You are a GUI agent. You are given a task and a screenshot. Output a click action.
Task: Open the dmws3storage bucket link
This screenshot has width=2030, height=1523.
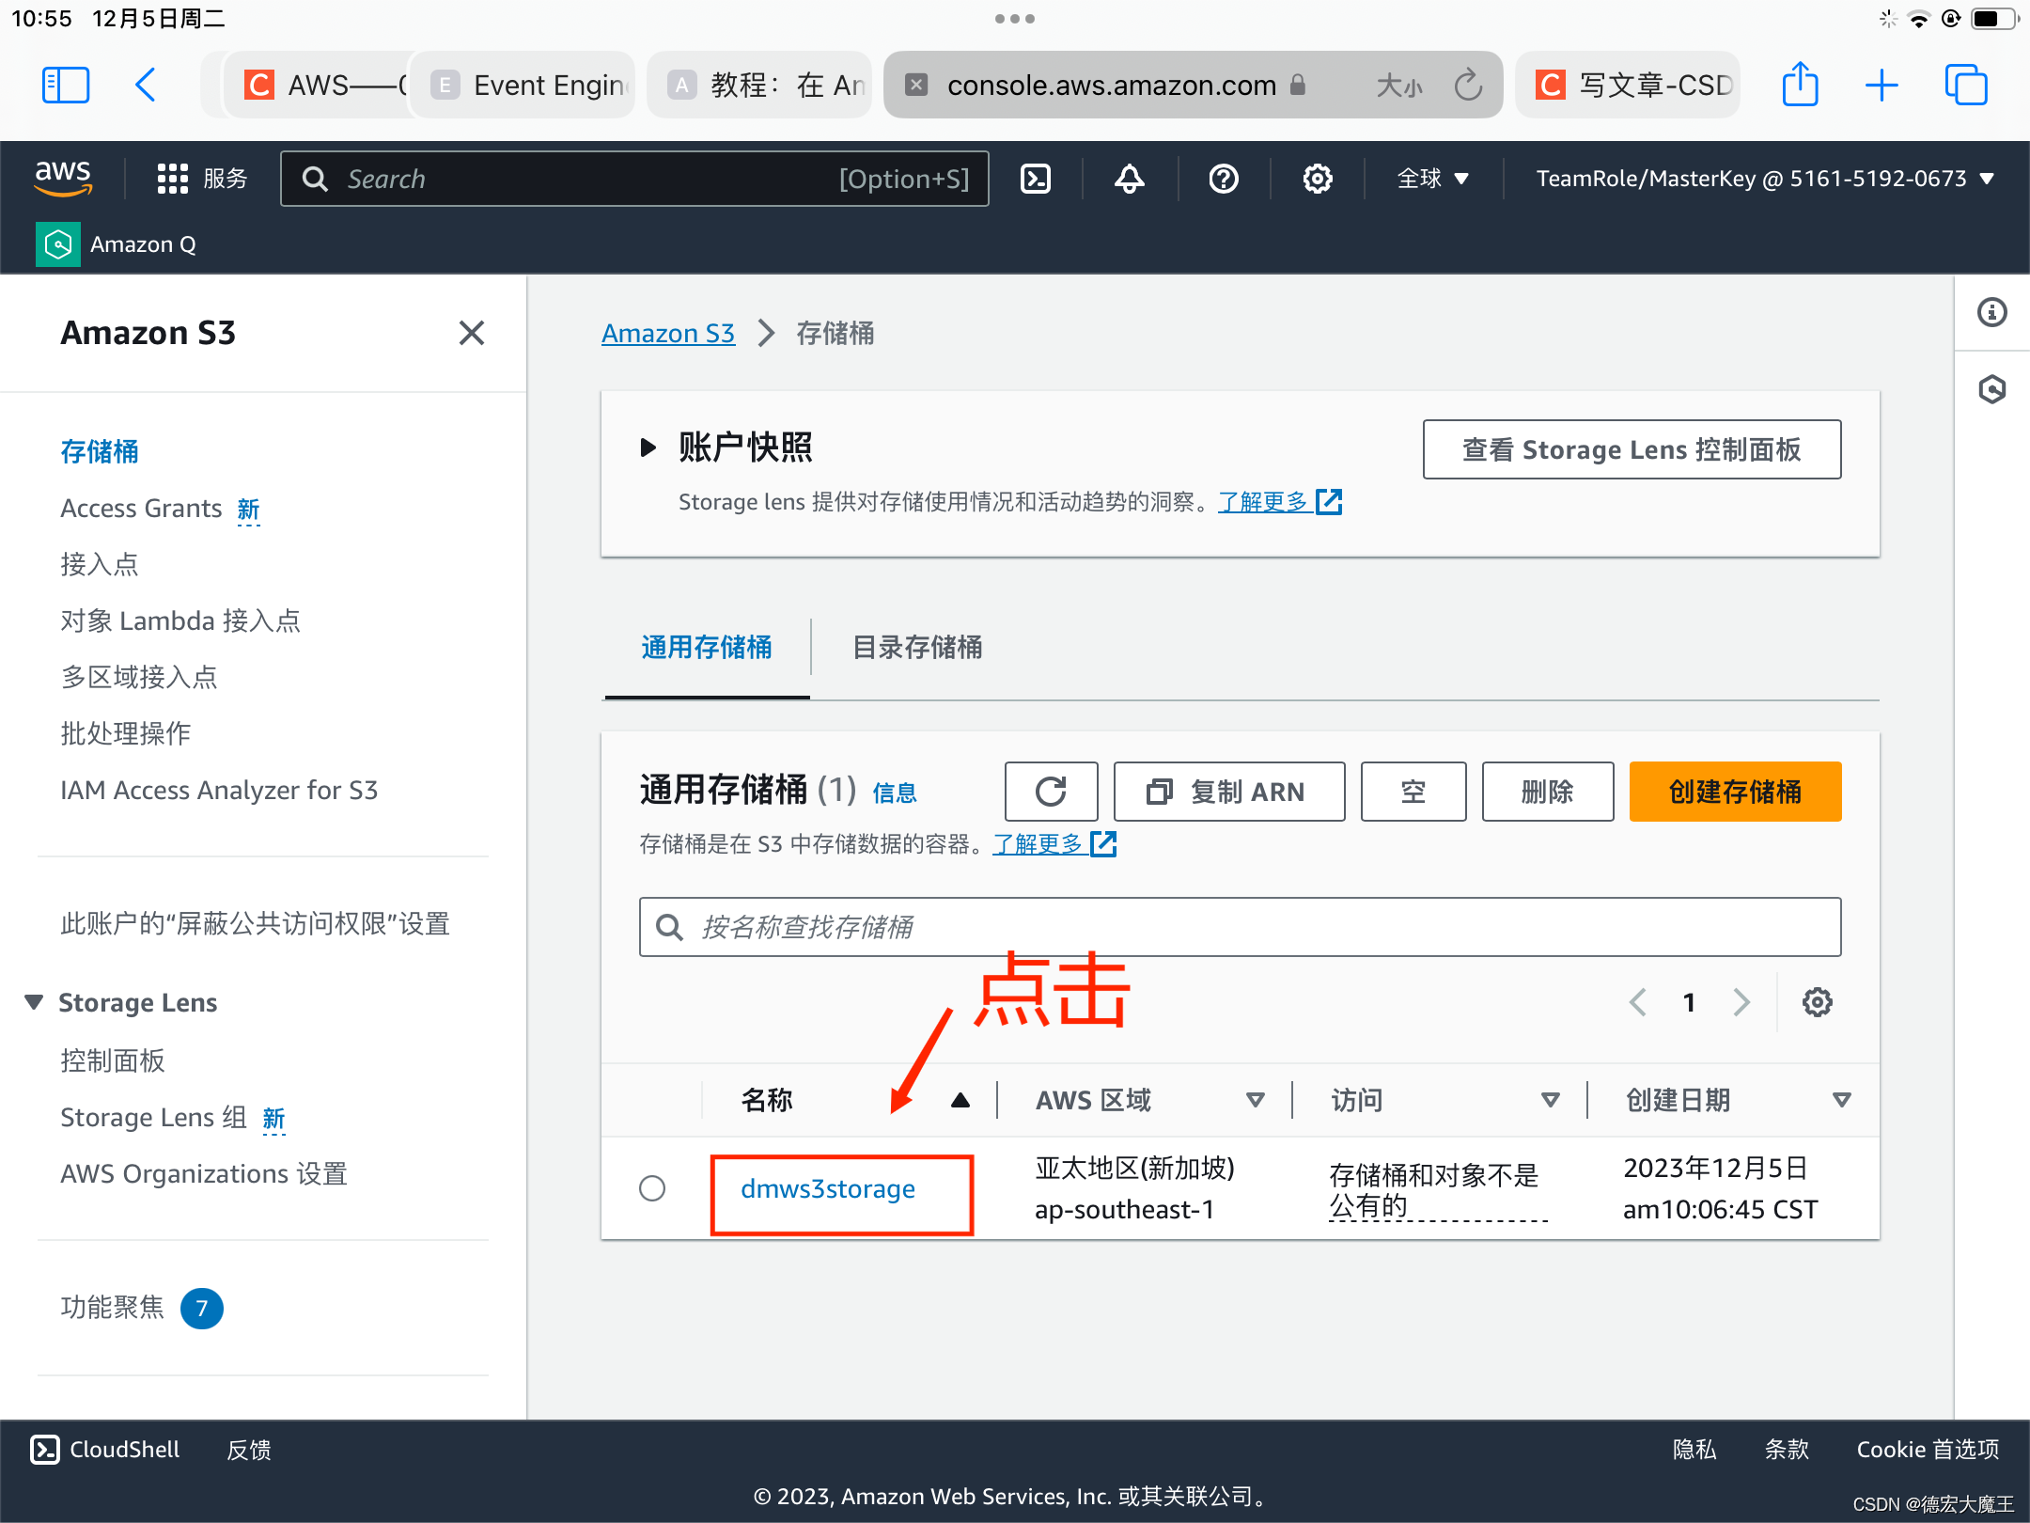pyautogui.click(x=828, y=1188)
